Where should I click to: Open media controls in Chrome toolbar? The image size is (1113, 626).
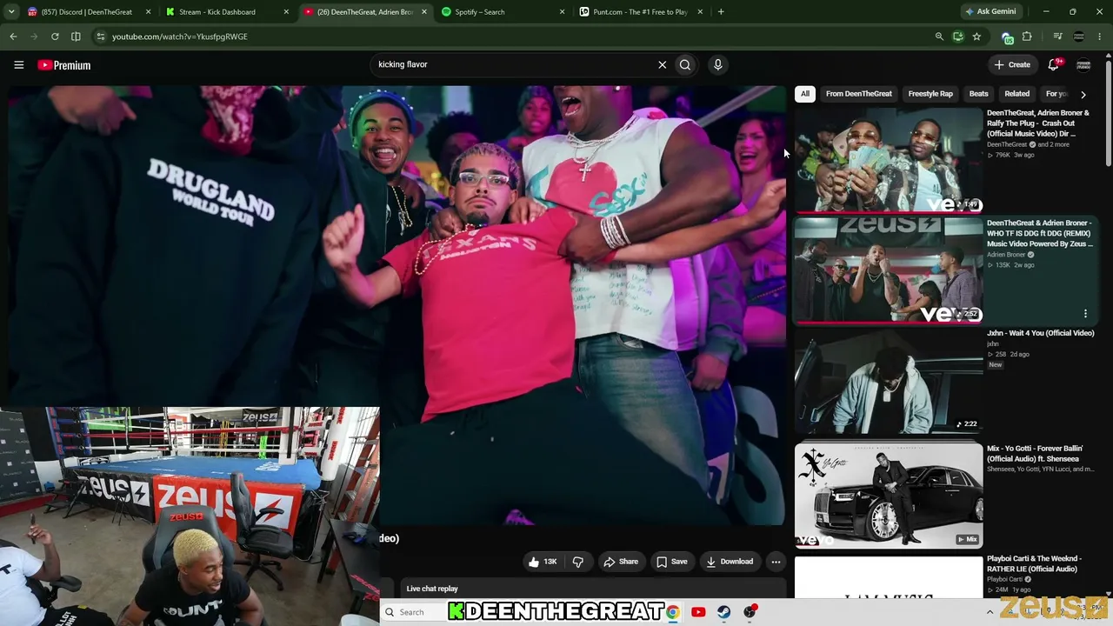1057,37
